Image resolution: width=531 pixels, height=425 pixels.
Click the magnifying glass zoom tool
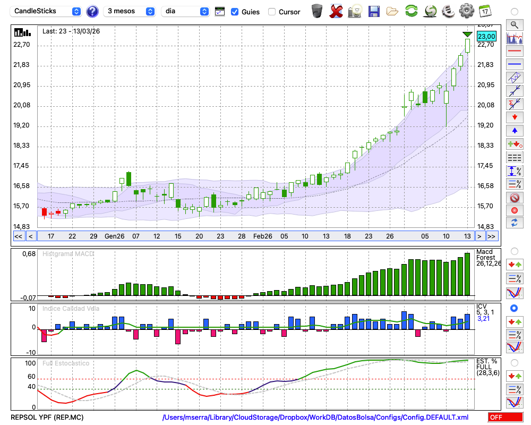click(x=514, y=24)
